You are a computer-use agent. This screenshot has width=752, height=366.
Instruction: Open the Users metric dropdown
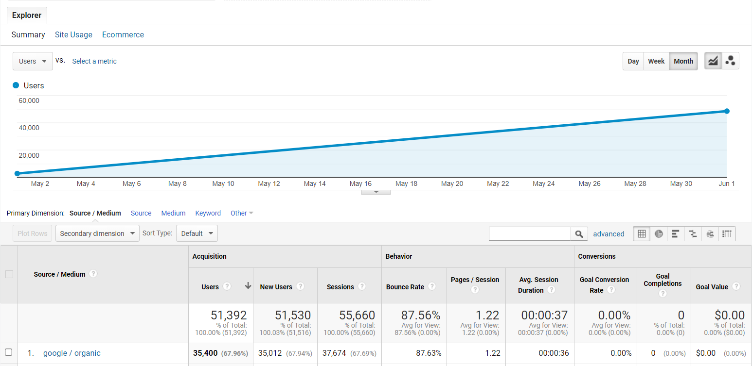[33, 61]
